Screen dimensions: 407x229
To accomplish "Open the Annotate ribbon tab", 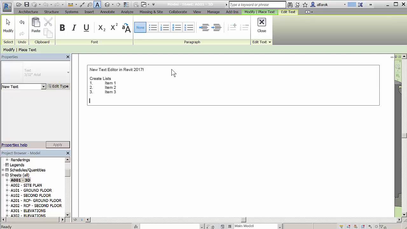I will (x=107, y=12).
